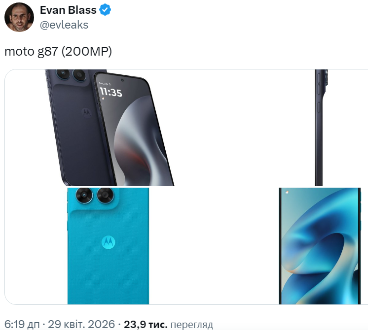368x330 pixels.
Task: Click the Motorola logo on the dark phone
Action: (x=86, y=112)
